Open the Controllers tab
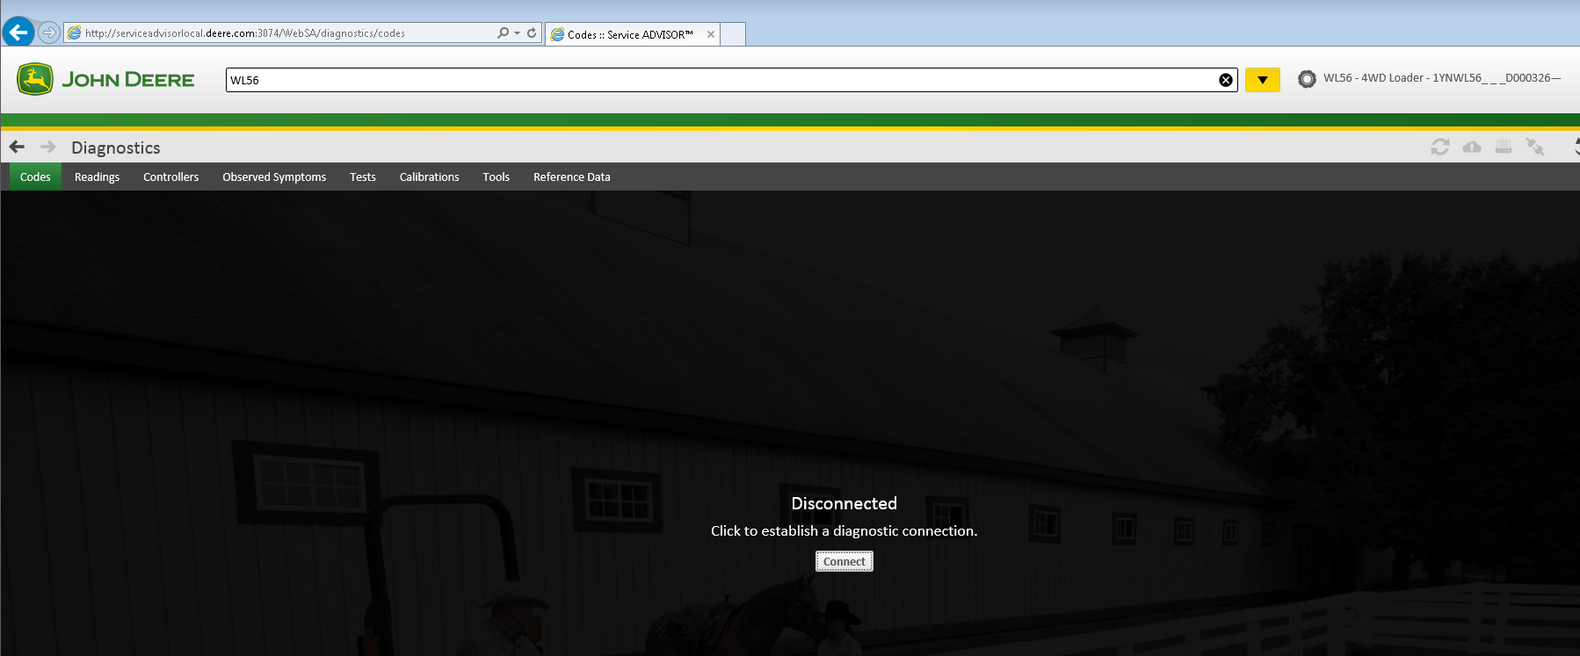The width and height of the screenshot is (1580, 656). 170,177
